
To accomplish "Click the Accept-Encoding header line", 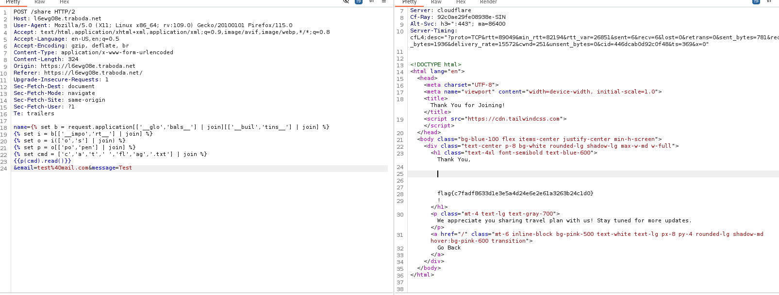I will coord(71,46).
